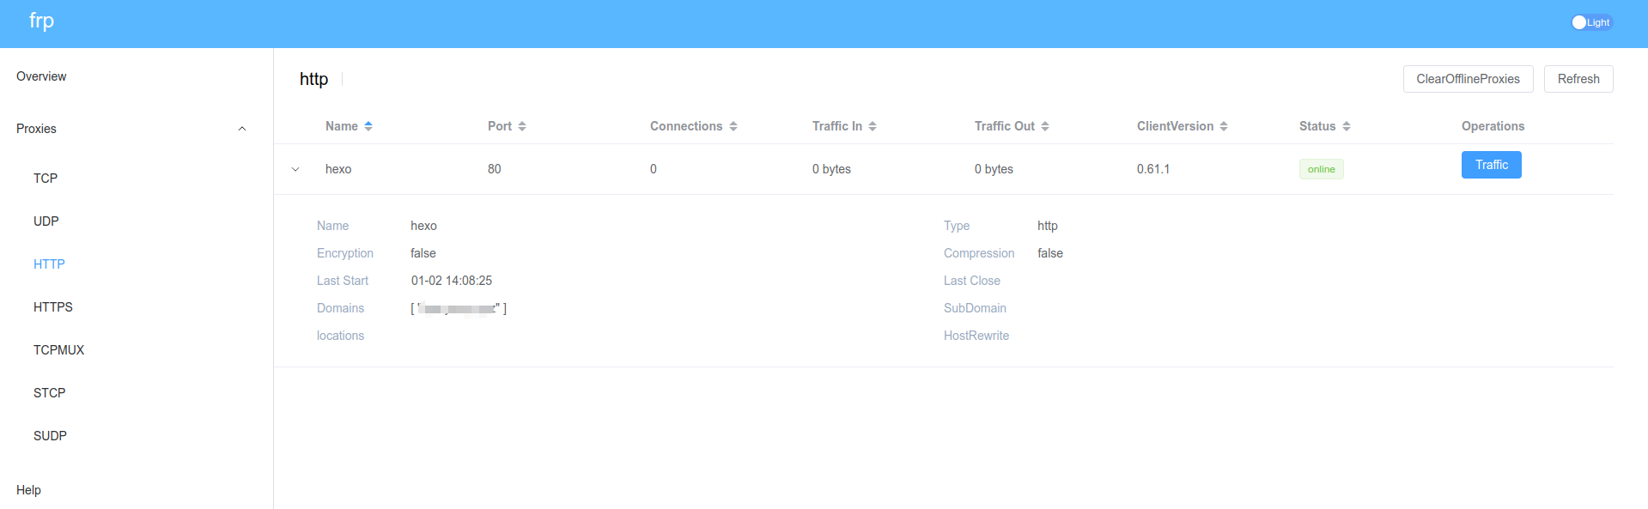Image resolution: width=1648 pixels, height=509 pixels.
Task: Click the Operations column header
Action: [1493, 126]
